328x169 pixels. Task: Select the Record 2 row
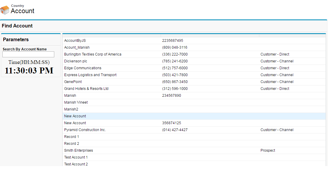pos(194,144)
